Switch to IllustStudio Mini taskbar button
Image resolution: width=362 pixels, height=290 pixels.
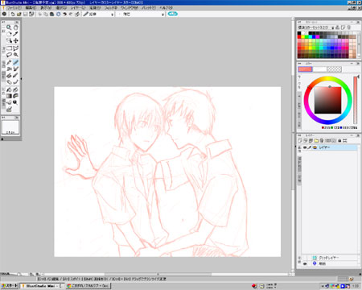point(42,286)
